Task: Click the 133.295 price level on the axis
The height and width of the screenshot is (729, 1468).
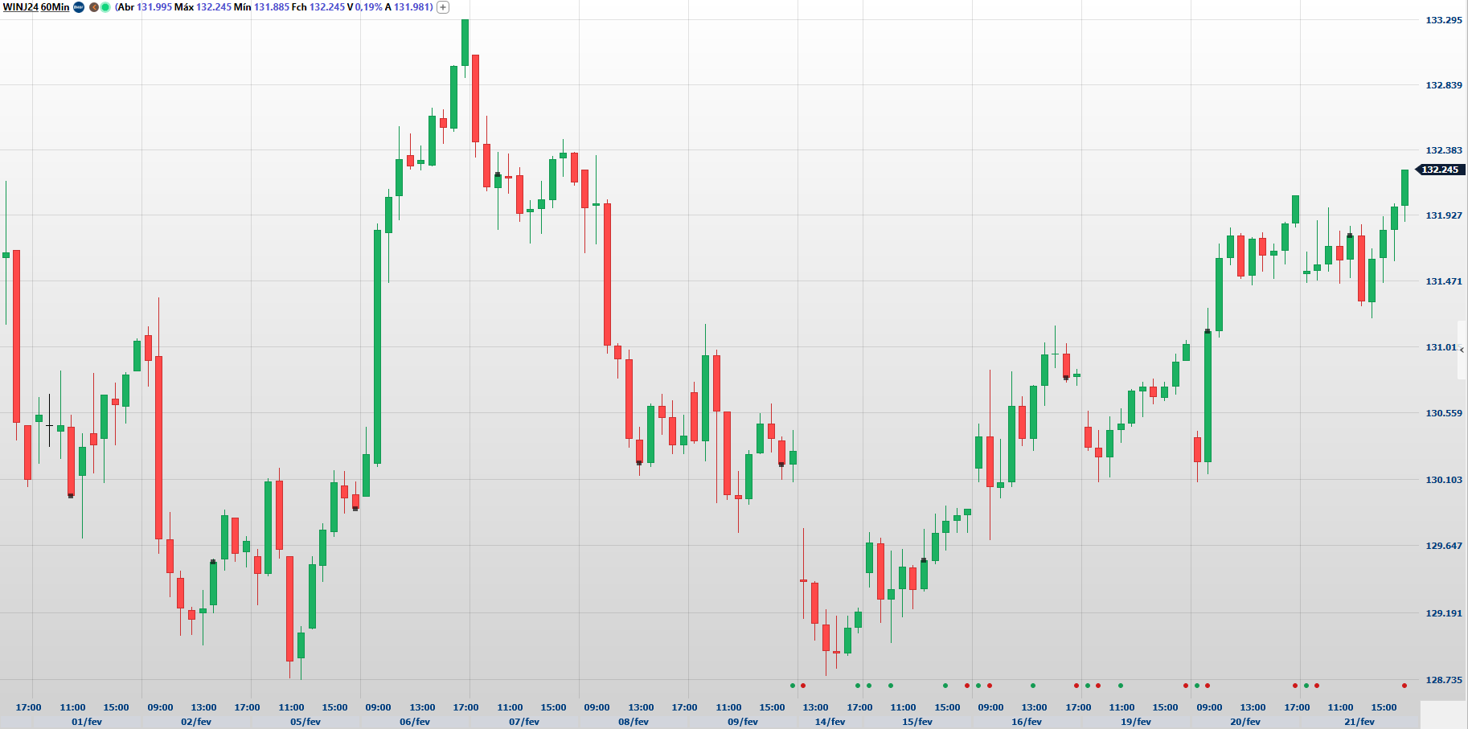Action: tap(1443, 20)
